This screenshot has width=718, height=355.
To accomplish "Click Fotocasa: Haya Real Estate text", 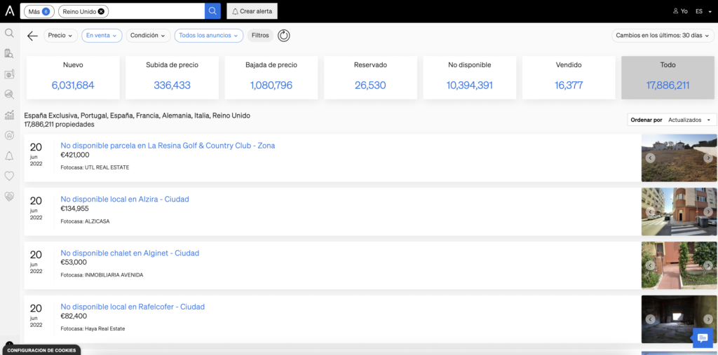I will pyautogui.click(x=93, y=328).
